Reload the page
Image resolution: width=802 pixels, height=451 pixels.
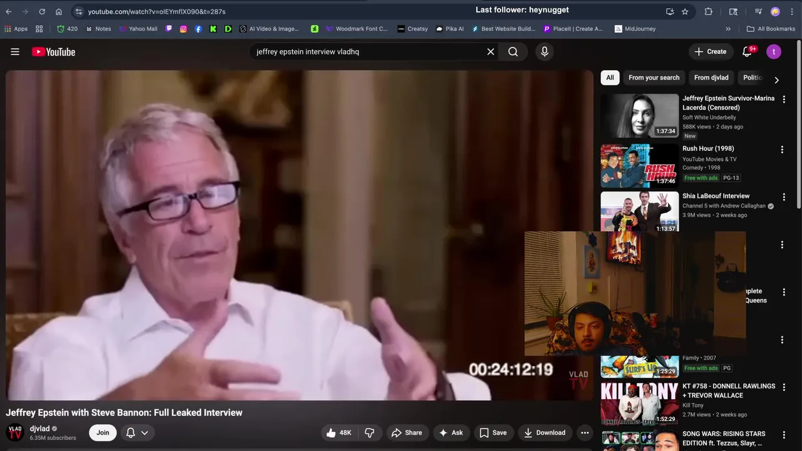tap(42, 11)
